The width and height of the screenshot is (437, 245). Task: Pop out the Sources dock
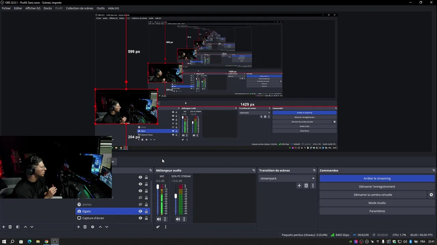[x=151, y=170]
